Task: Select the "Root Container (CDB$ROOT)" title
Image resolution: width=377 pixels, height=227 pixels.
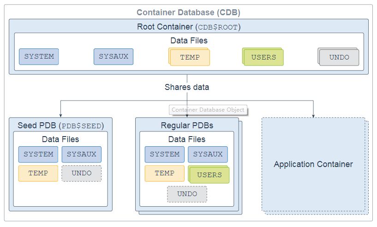Action: (x=188, y=27)
